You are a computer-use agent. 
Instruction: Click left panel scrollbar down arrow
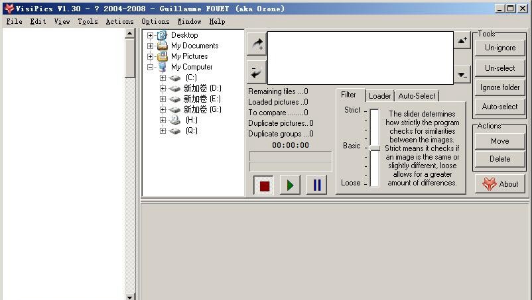click(x=129, y=297)
